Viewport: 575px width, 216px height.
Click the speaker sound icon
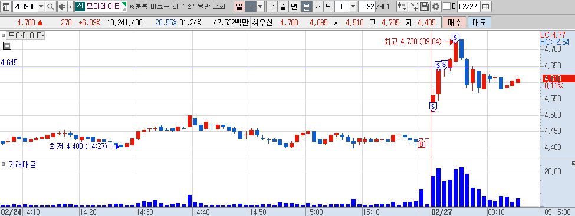pos(62,6)
